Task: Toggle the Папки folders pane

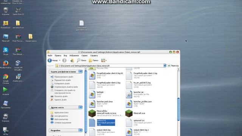Action: click(93, 60)
